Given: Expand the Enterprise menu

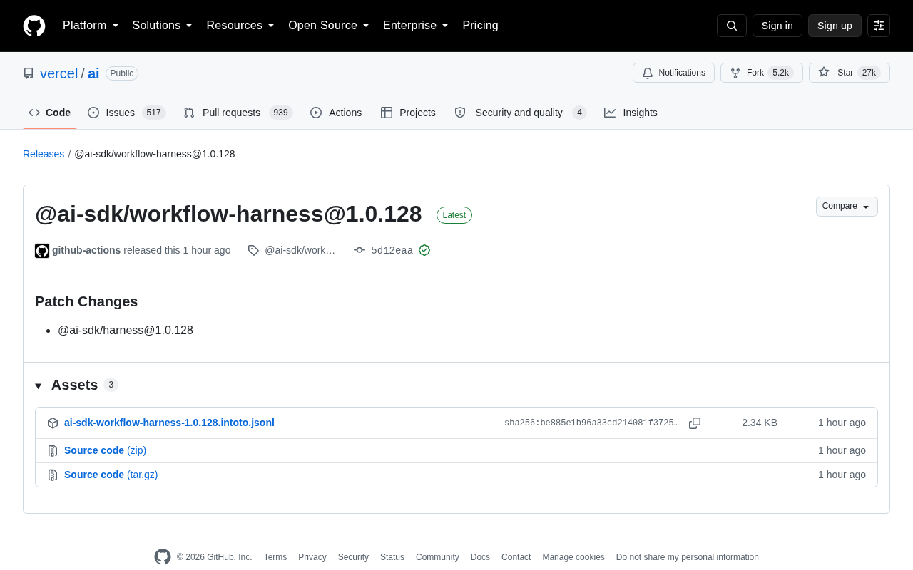Looking at the screenshot, I should pos(416,26).
